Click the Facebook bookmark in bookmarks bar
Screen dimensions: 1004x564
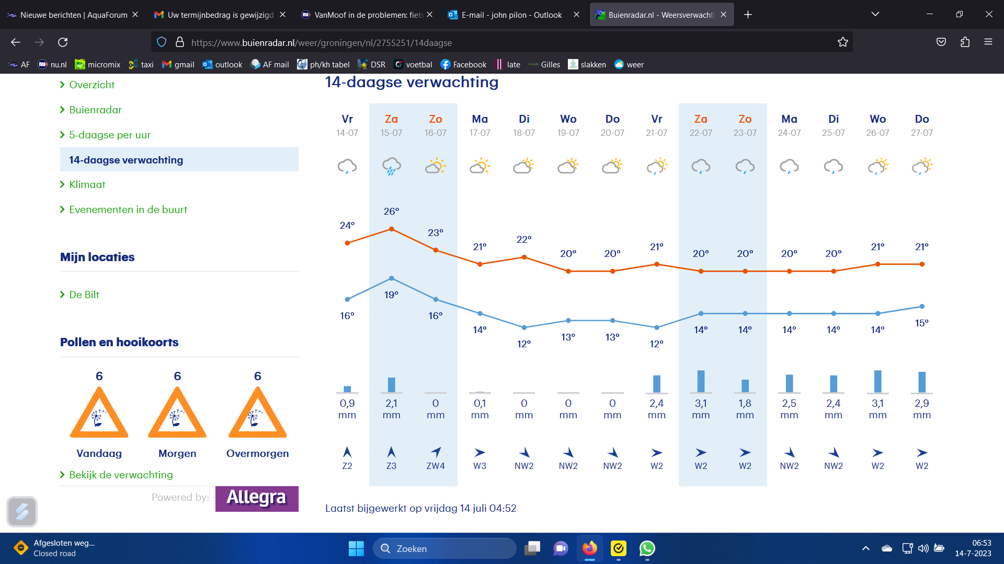[463, 64]
